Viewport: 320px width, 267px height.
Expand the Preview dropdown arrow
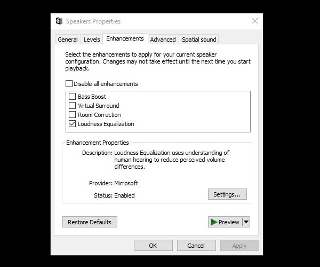pos(246,222)
